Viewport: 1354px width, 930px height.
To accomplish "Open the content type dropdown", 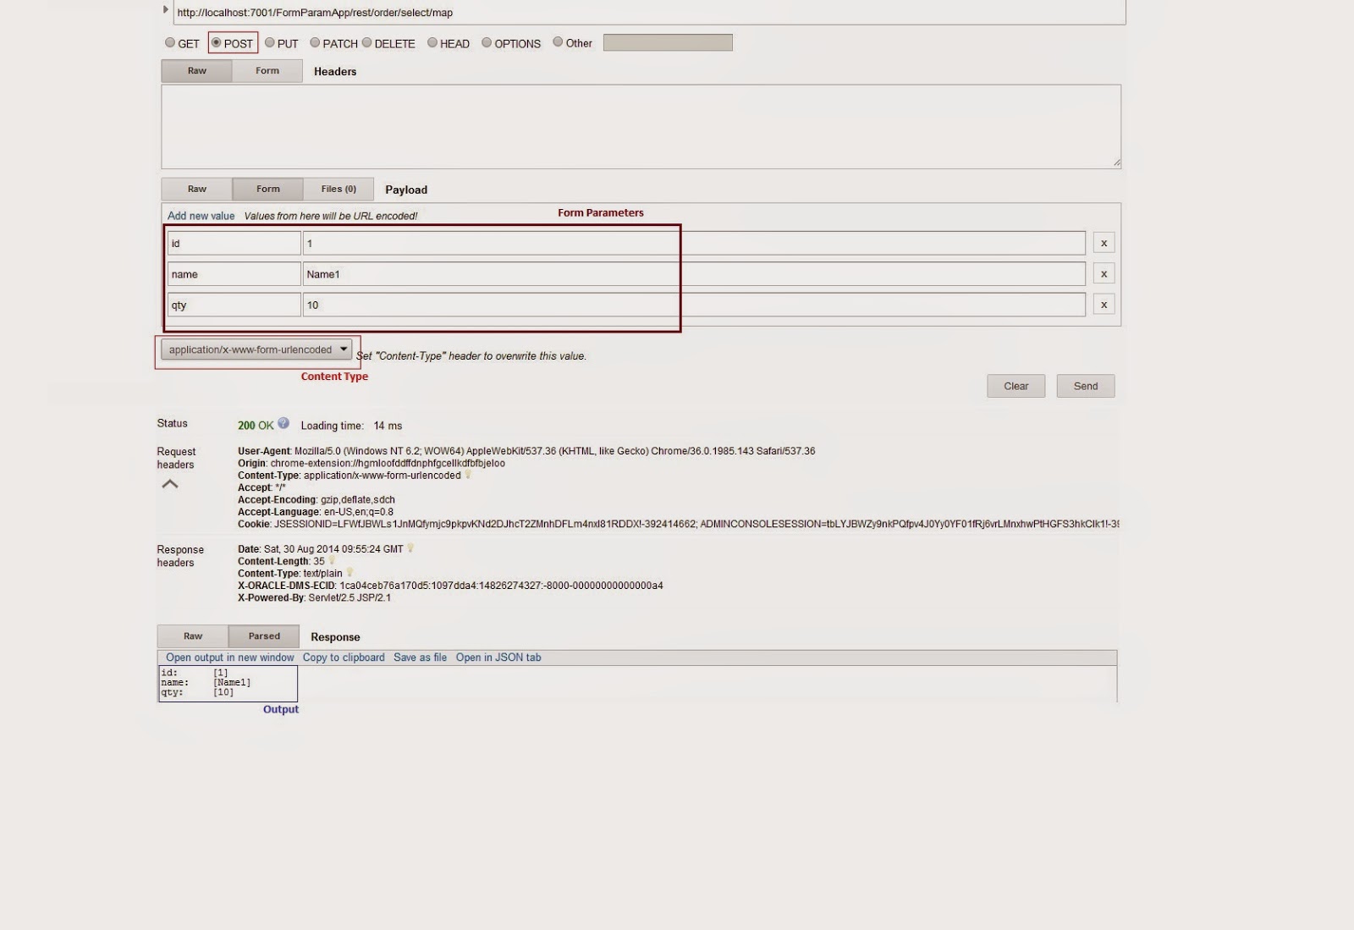I will [x=256, y=349].
